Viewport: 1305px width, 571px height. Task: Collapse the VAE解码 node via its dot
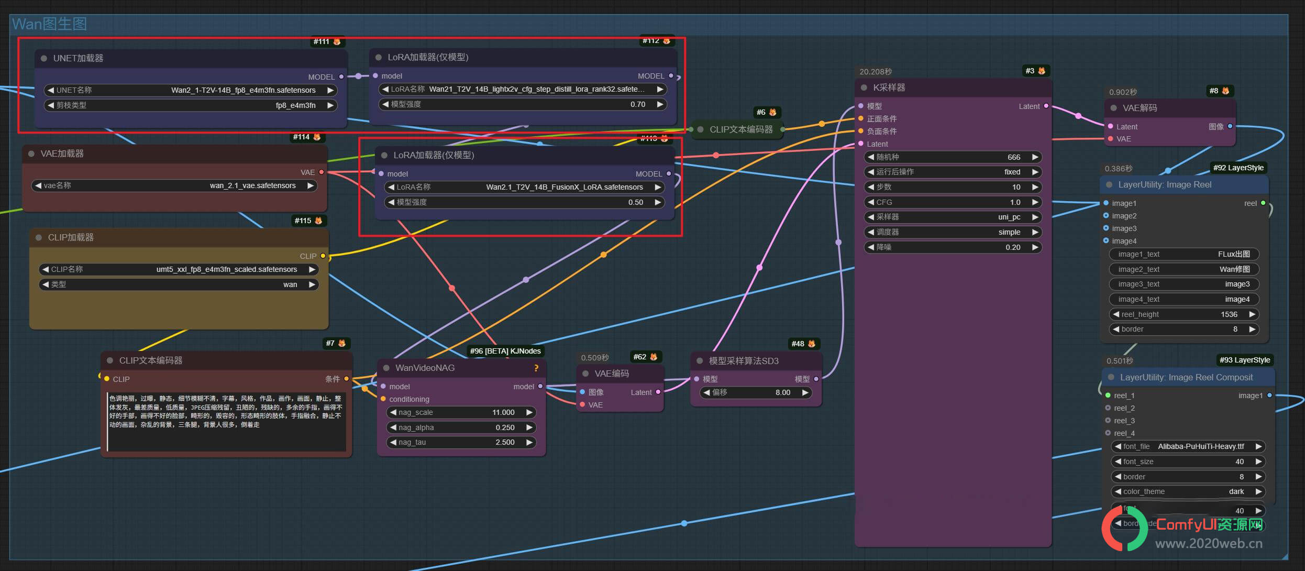point(1113,108)
